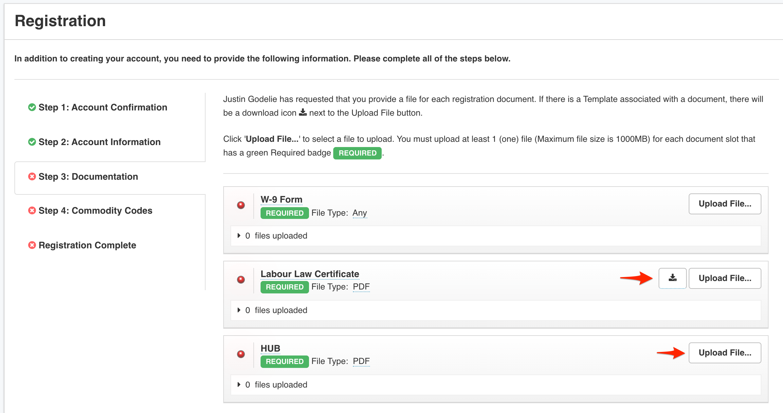The height and width of the screenshot is (413, 783).
Task: Click the HUB document title
Action: point(270,348)
